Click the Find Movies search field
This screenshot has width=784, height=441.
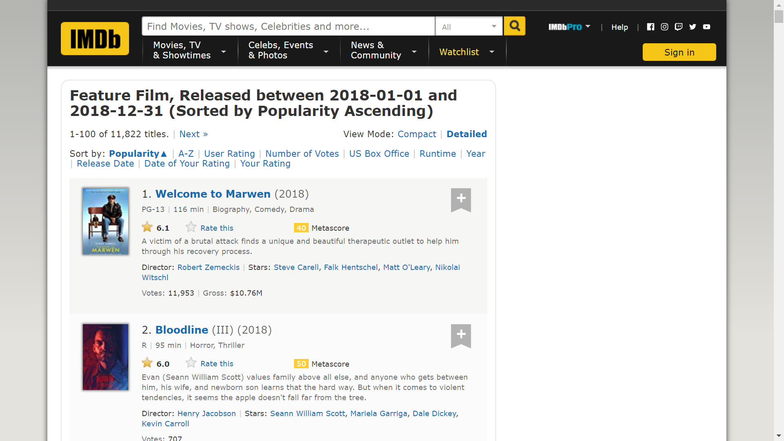click(x=288, y=27)
